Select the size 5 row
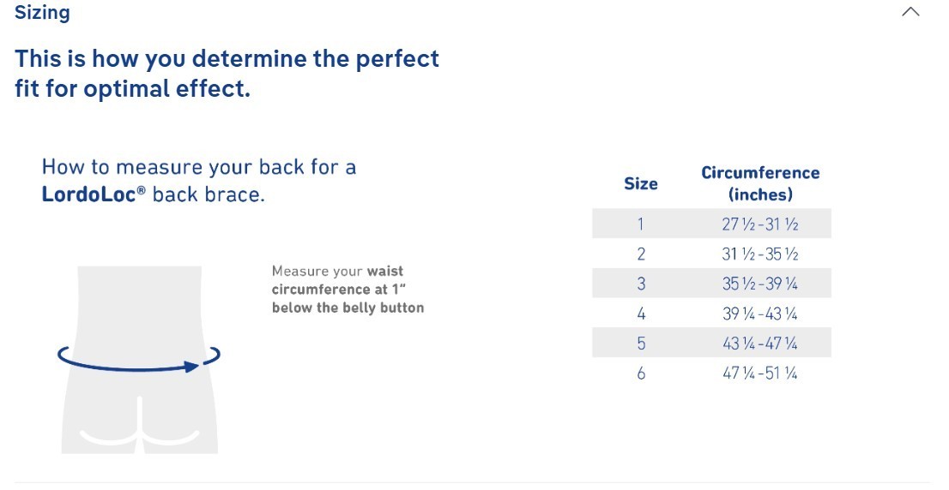 711,343
